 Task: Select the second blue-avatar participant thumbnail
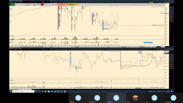click(97, 98)
